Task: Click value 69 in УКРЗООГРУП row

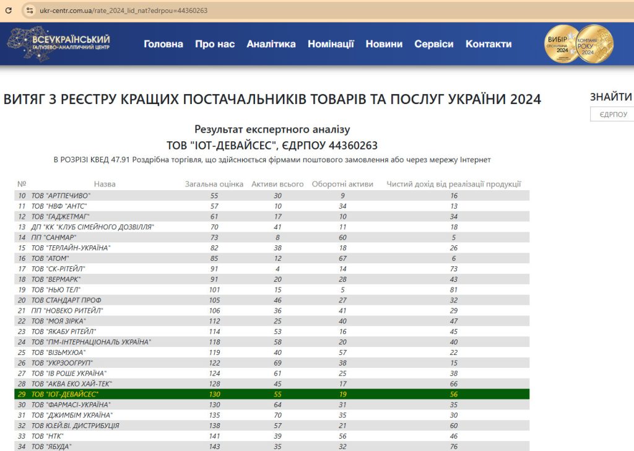Action: (x=278, y=363)
